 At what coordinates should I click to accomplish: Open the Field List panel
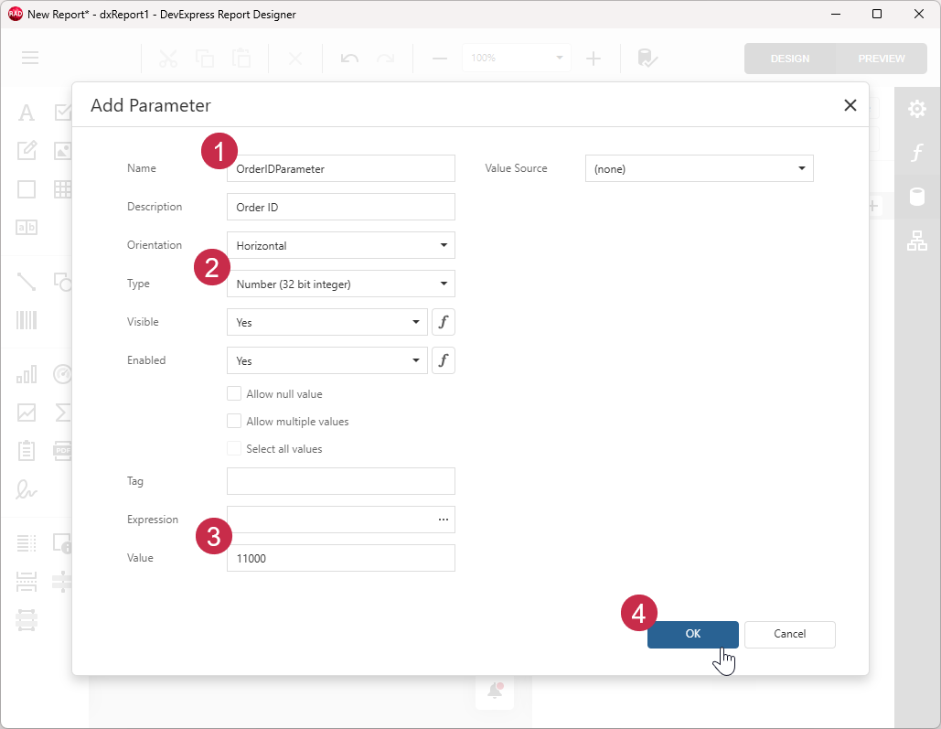[x=917, y=196]
